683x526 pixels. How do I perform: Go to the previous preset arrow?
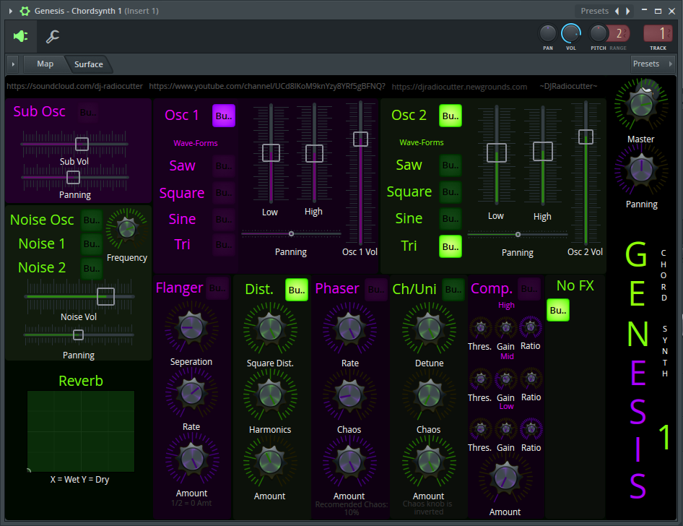coord(617,11)
